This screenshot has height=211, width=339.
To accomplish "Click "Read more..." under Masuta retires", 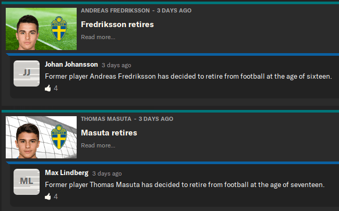I will pos(98,145).
